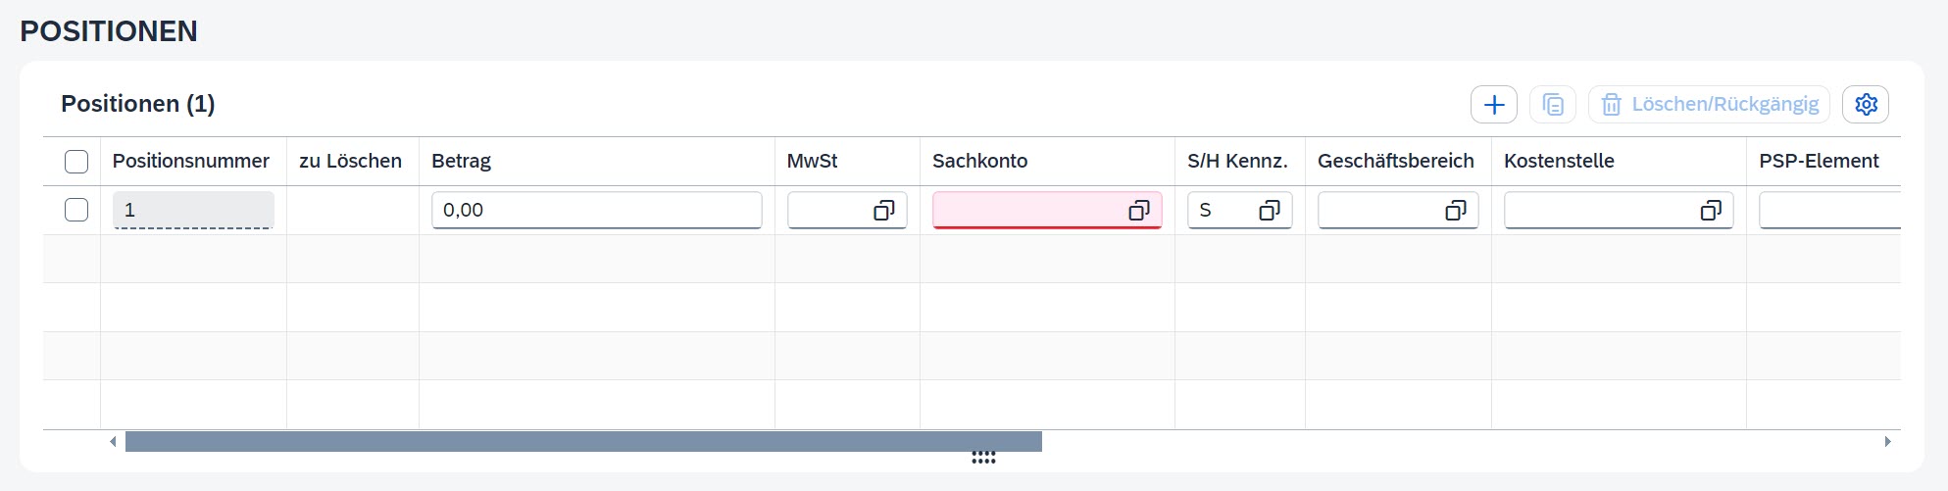
Task: Toggle the select-all rows checkbox
Action: 76,162
